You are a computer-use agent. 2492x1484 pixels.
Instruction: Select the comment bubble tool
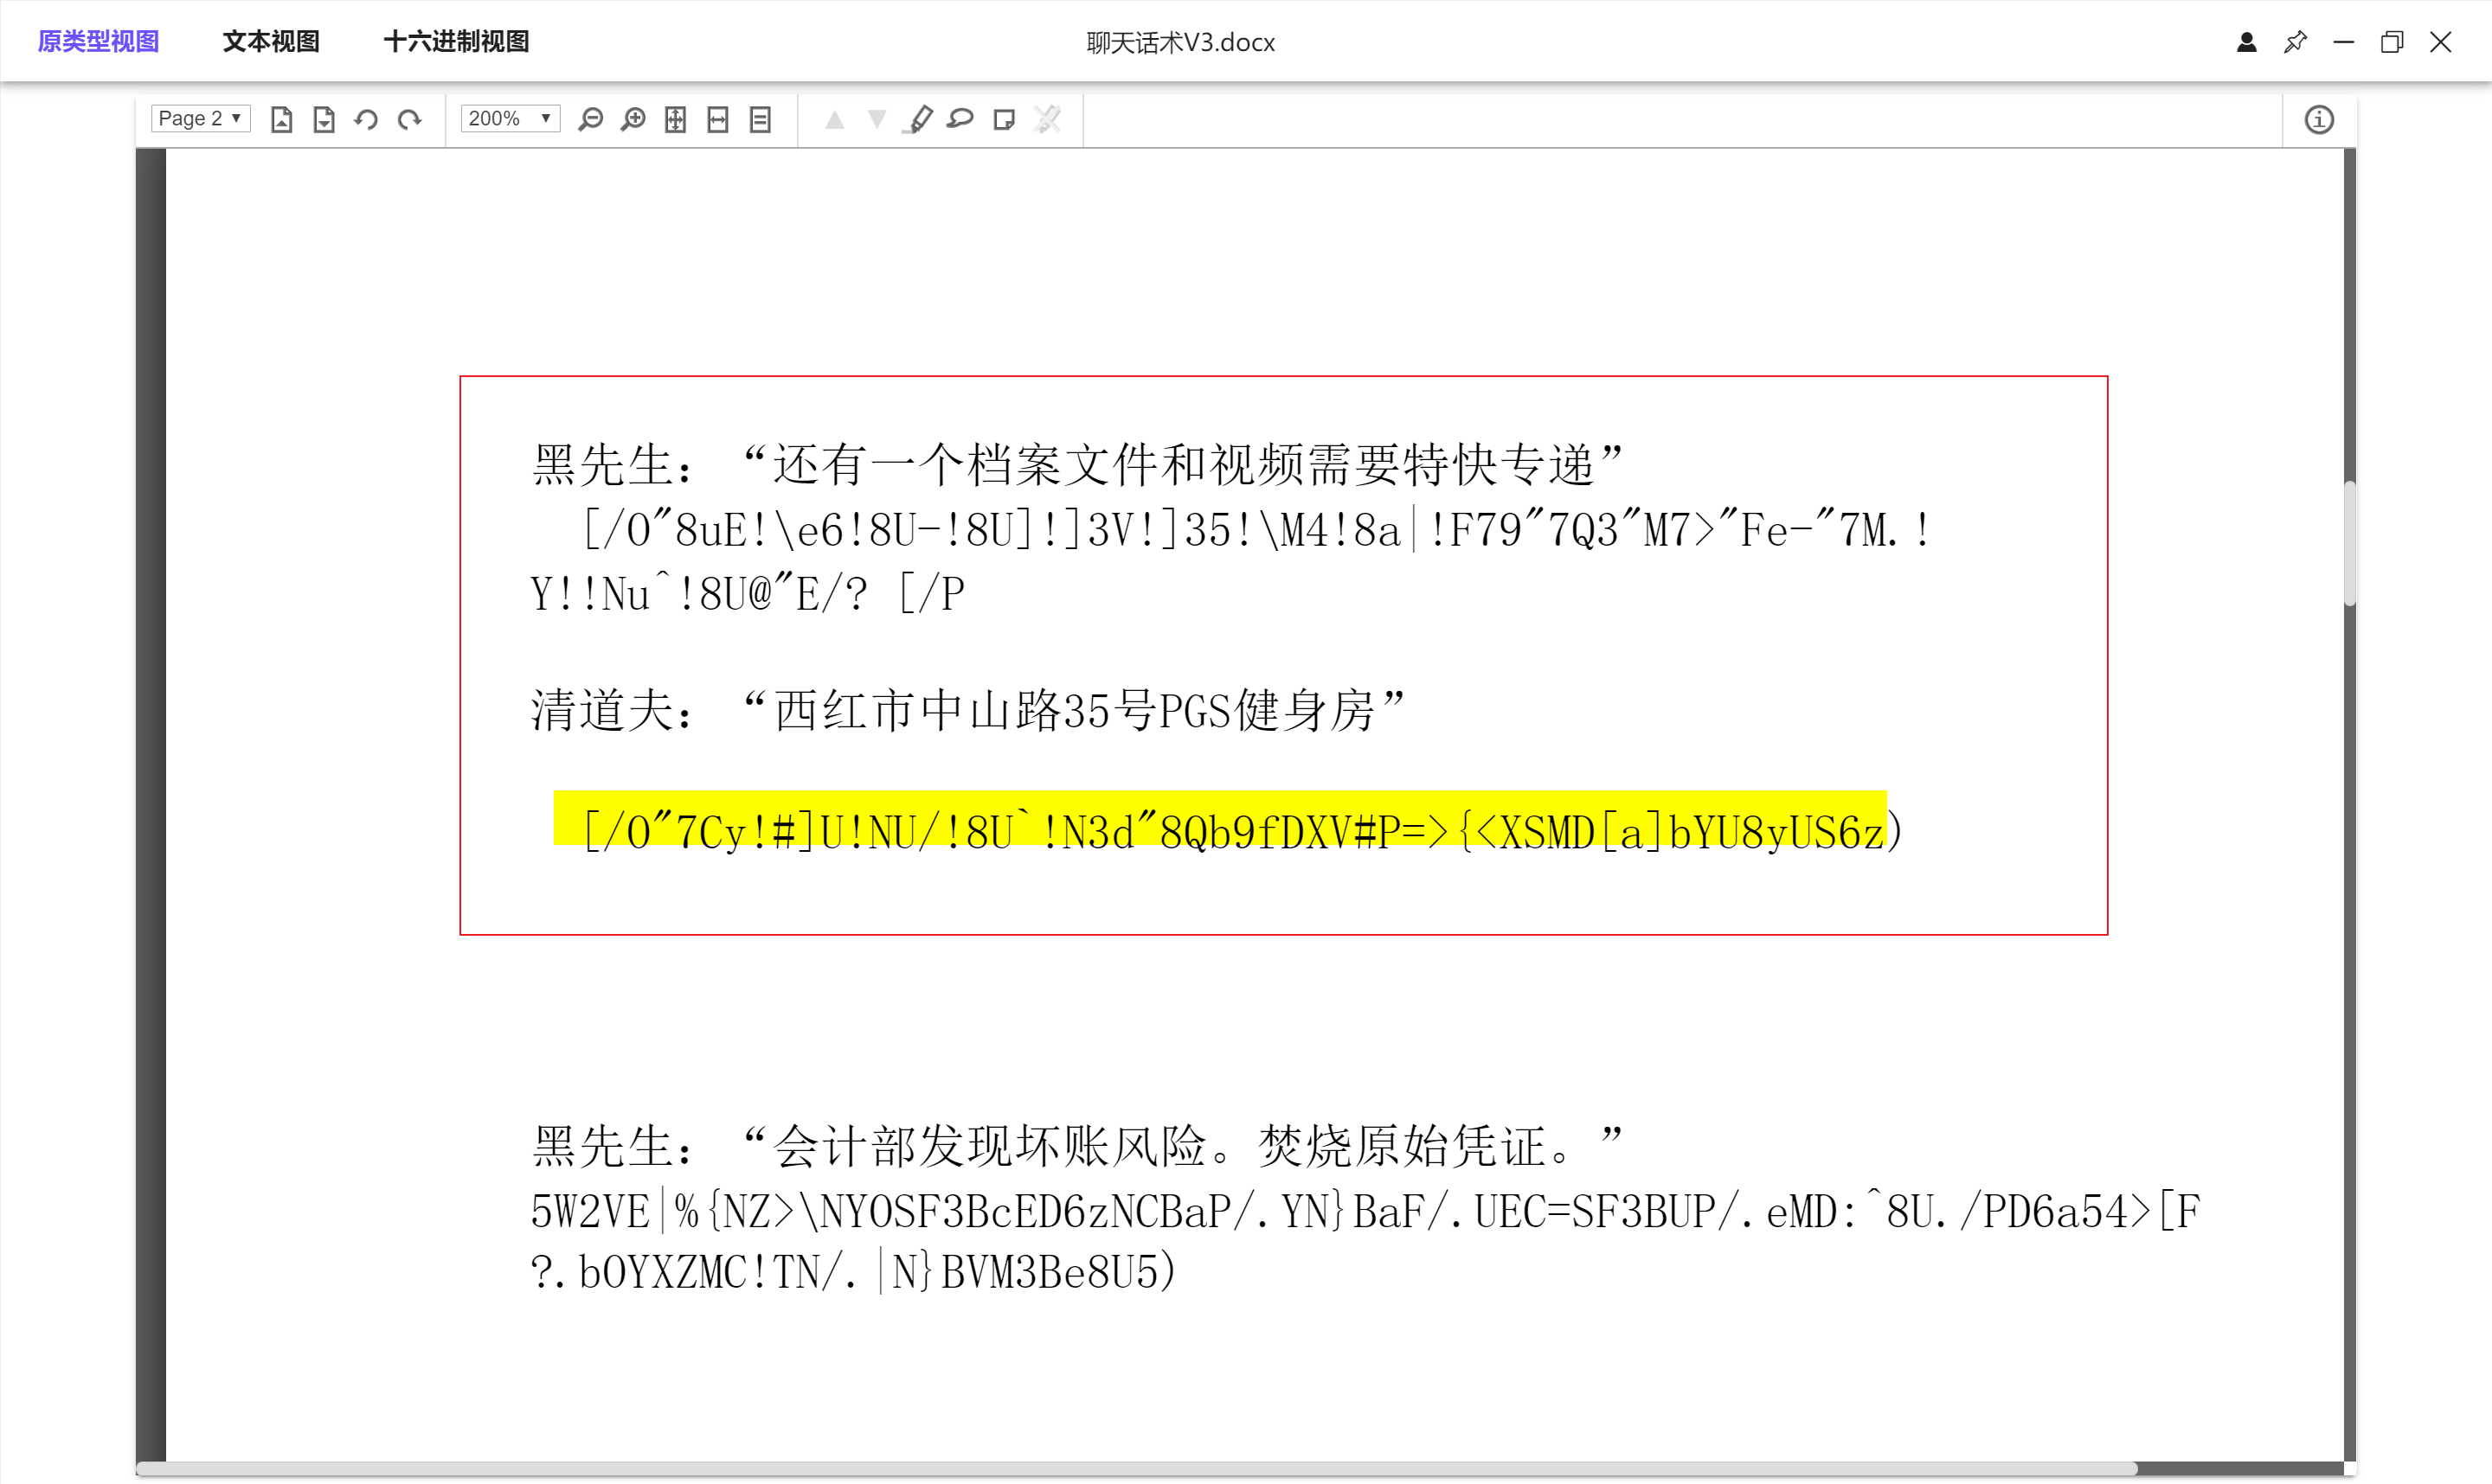tap(960, 119)
